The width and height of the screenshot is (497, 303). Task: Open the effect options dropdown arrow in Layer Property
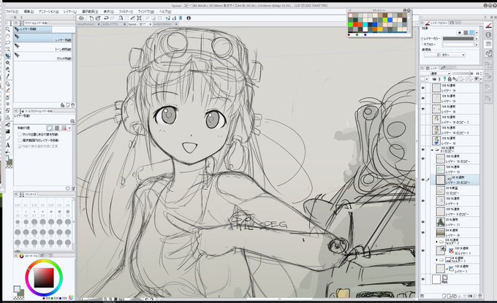click(477, 33)
